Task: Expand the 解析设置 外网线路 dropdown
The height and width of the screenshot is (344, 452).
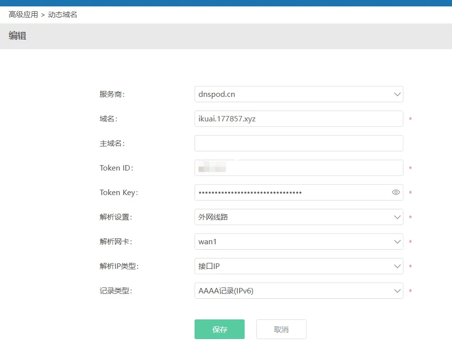Action: pyautogui.click(x=299, y=217)
